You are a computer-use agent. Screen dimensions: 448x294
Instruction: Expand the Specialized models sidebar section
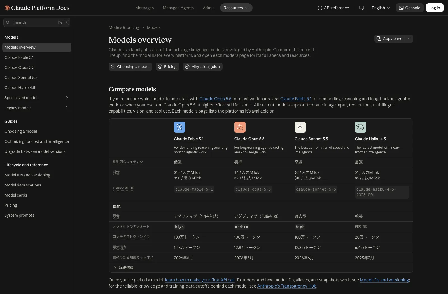[37, 98]
